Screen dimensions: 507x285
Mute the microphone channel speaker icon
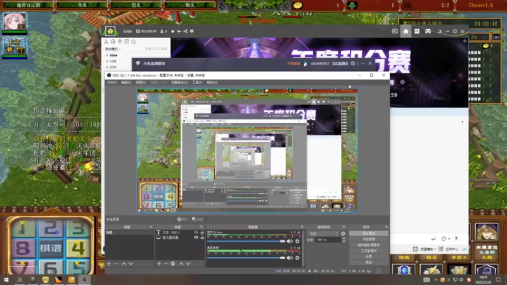click(x=290, y=241)
